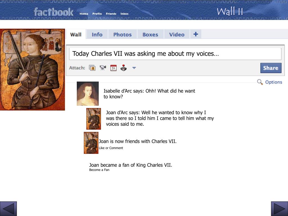Open the Info tab
The width and height of the screenshot is (288, 216).
coord(97,35)
